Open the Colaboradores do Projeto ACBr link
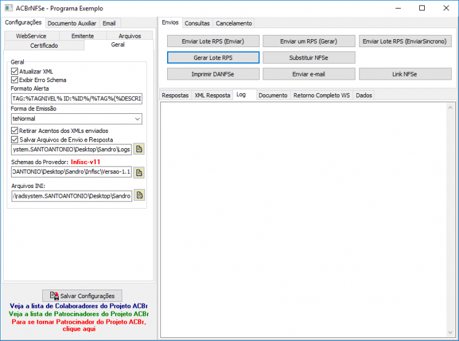 (79, 306)
